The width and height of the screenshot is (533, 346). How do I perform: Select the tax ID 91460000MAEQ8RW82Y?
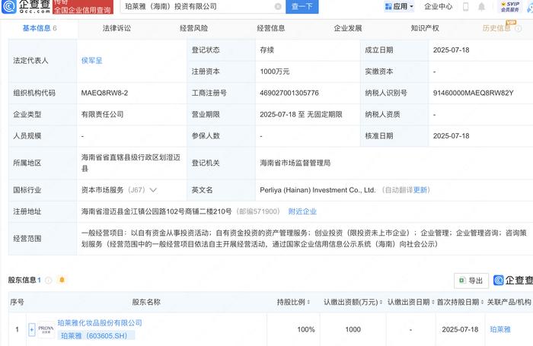click(x=473, y=93)
